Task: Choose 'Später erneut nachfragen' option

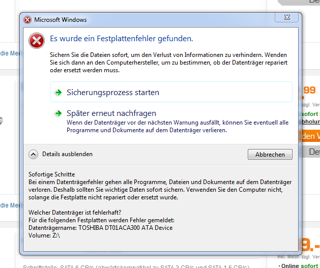Action: coord(171,121)
